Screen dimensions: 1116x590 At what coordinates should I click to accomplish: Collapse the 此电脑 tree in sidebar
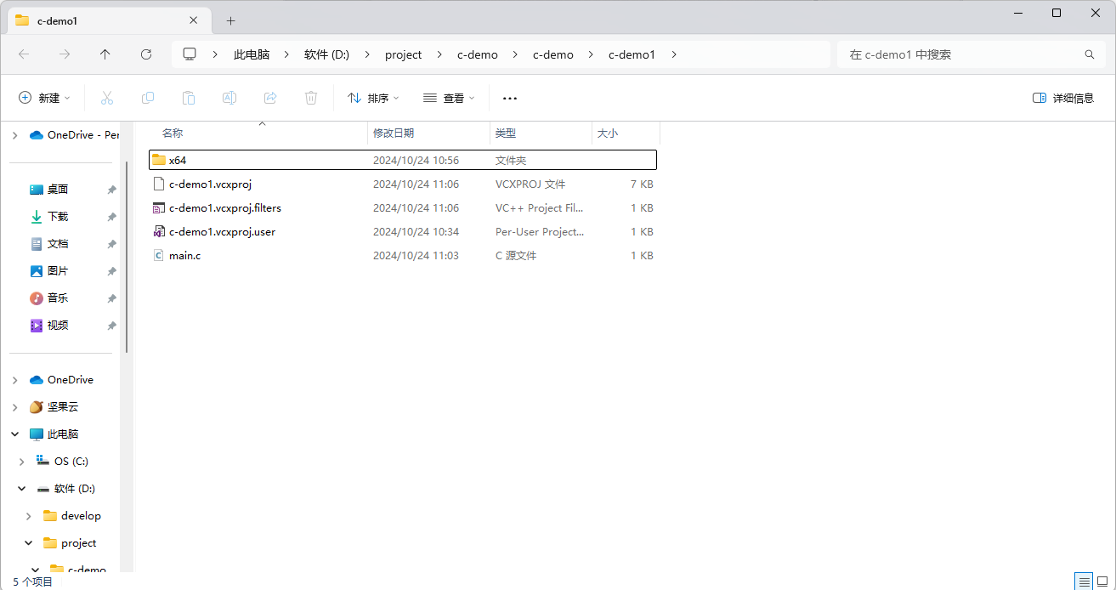click(x=14, y=434)
